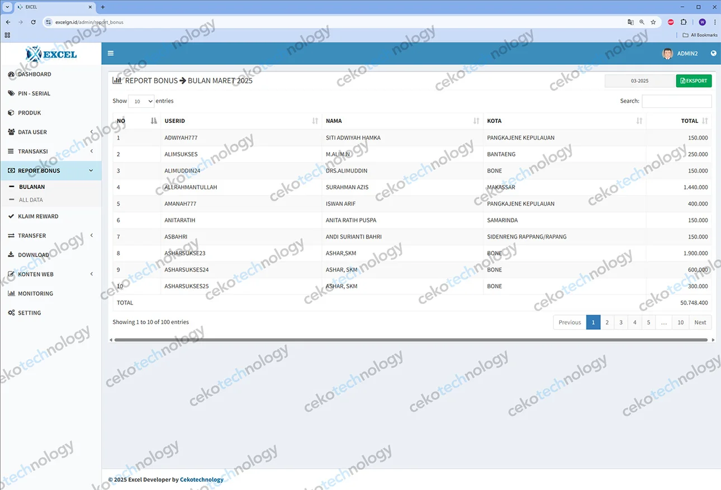The image size is (721, 490).
Task: Sort table by USERID column arrows
Action: coord(315,121)
